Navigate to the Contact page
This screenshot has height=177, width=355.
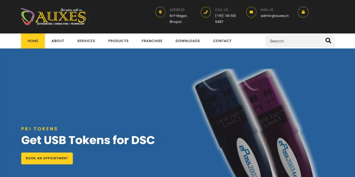point(222,41)
